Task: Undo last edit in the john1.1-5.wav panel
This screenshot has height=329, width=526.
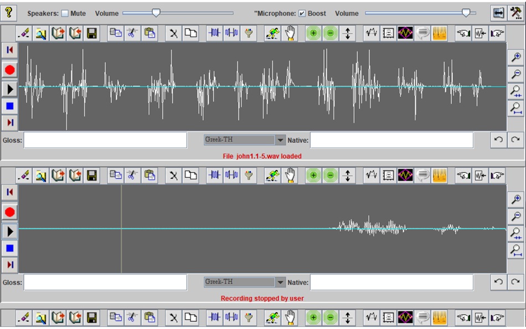Action: [498, 140]
